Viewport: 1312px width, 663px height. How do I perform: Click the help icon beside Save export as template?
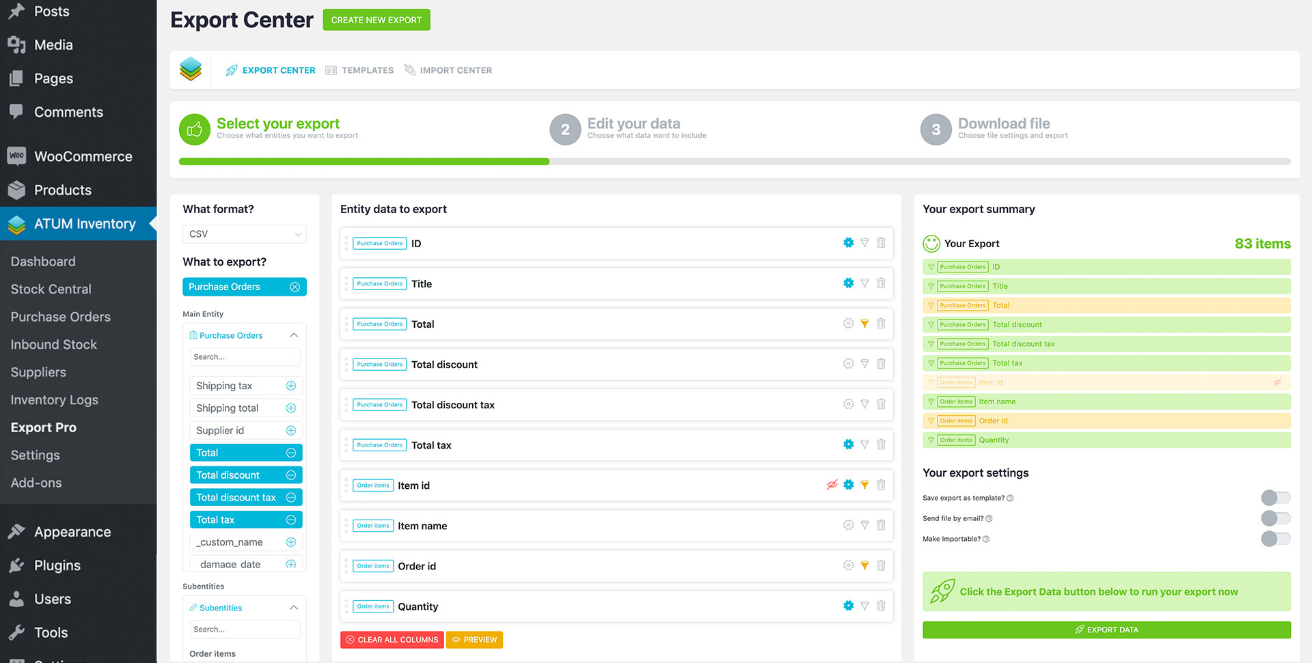[x=1010, y=498]
